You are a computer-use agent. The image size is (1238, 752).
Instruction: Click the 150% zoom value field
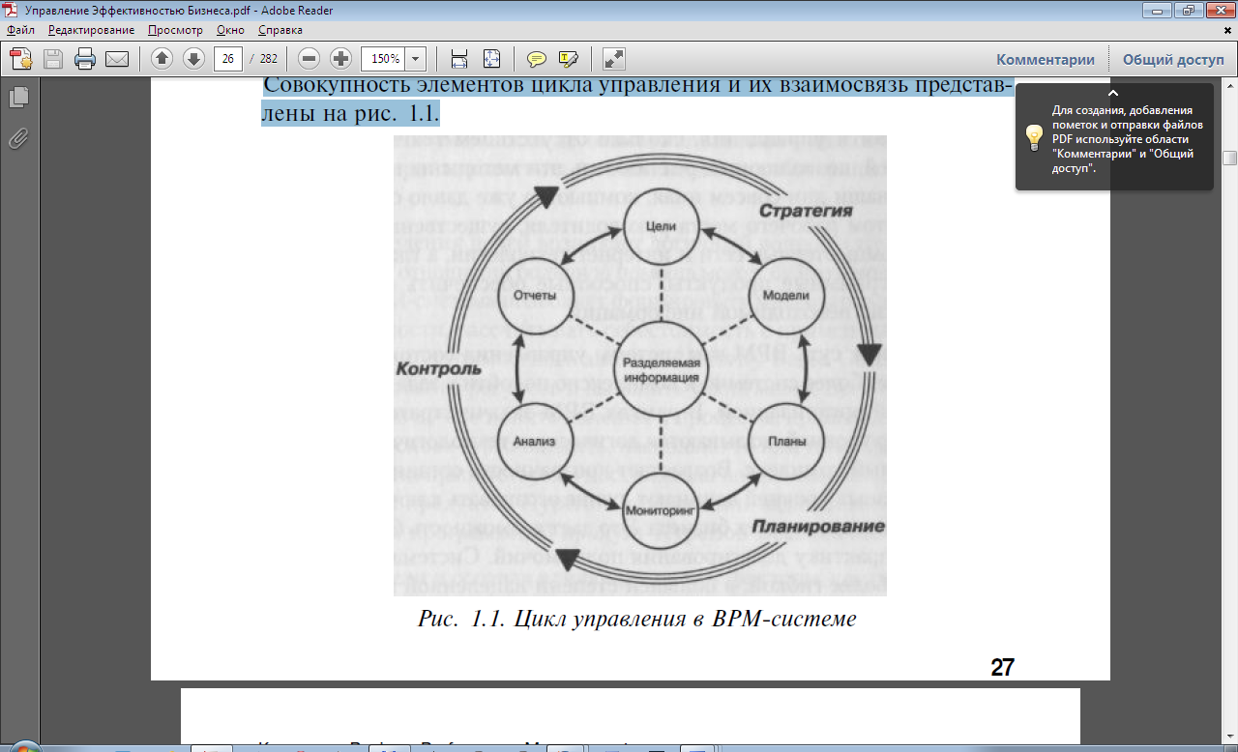tap(384, 59)
